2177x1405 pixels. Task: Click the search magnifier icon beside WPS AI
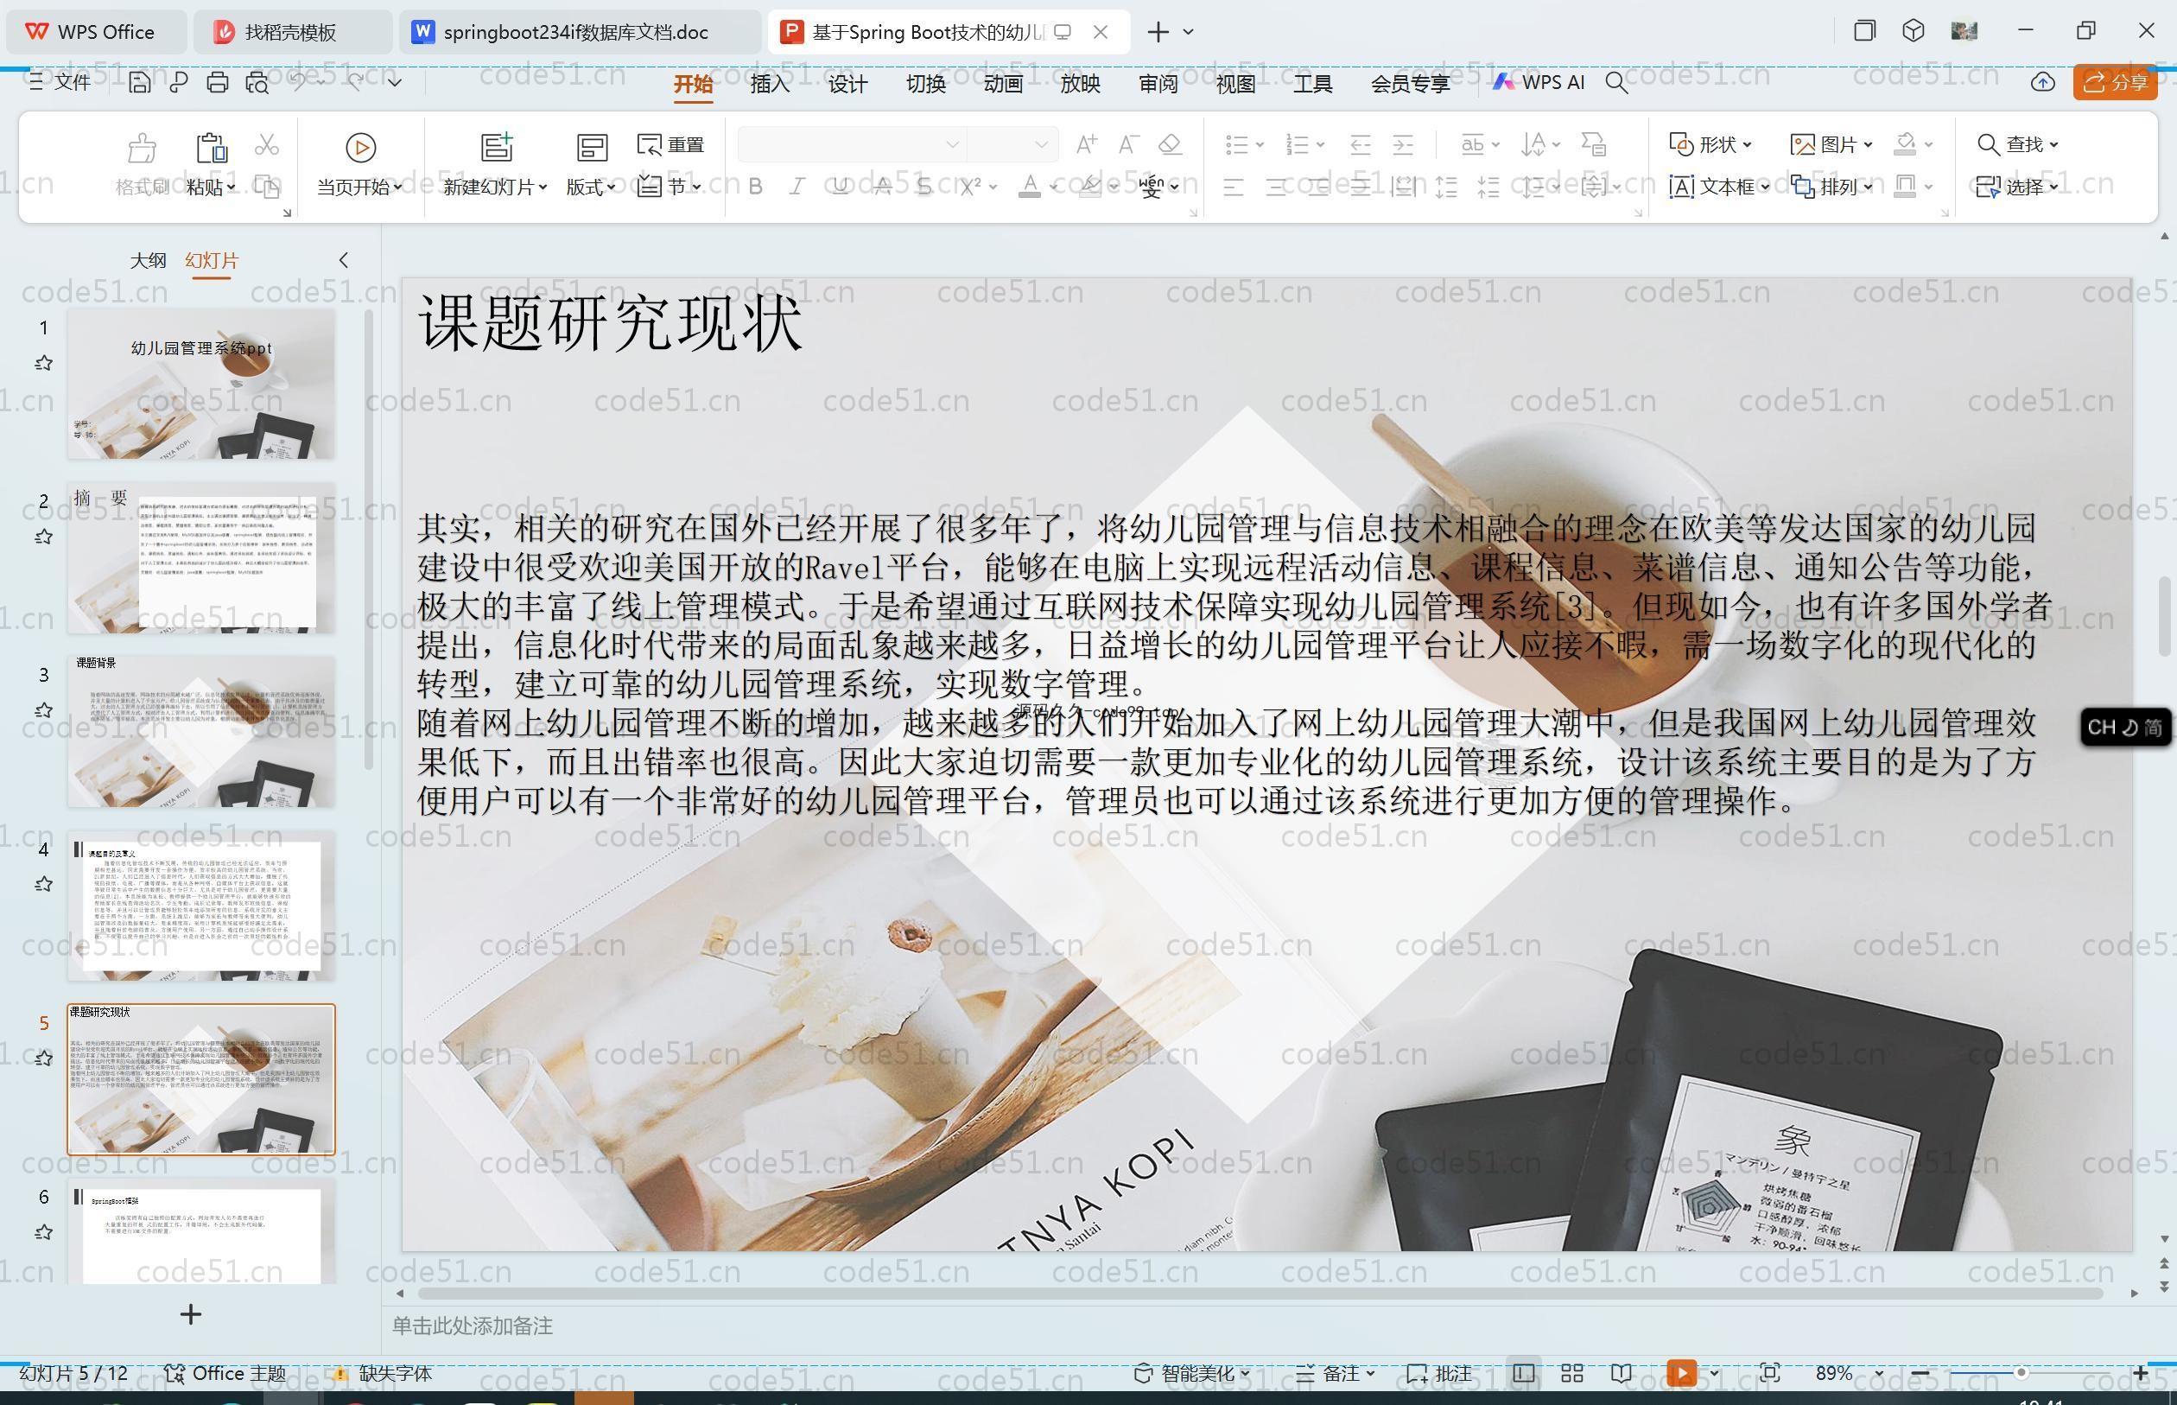click(1616, 83)
